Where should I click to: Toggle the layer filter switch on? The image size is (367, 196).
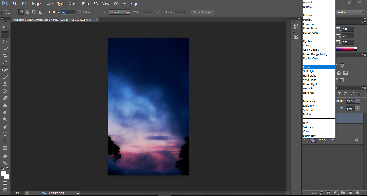(359, 94)
